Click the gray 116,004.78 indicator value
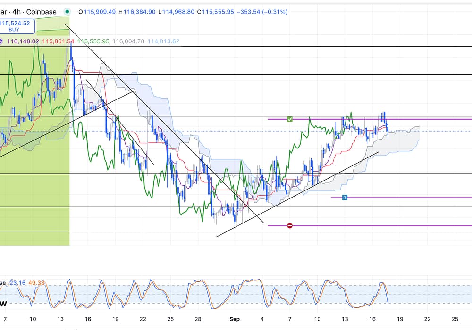 128,41
